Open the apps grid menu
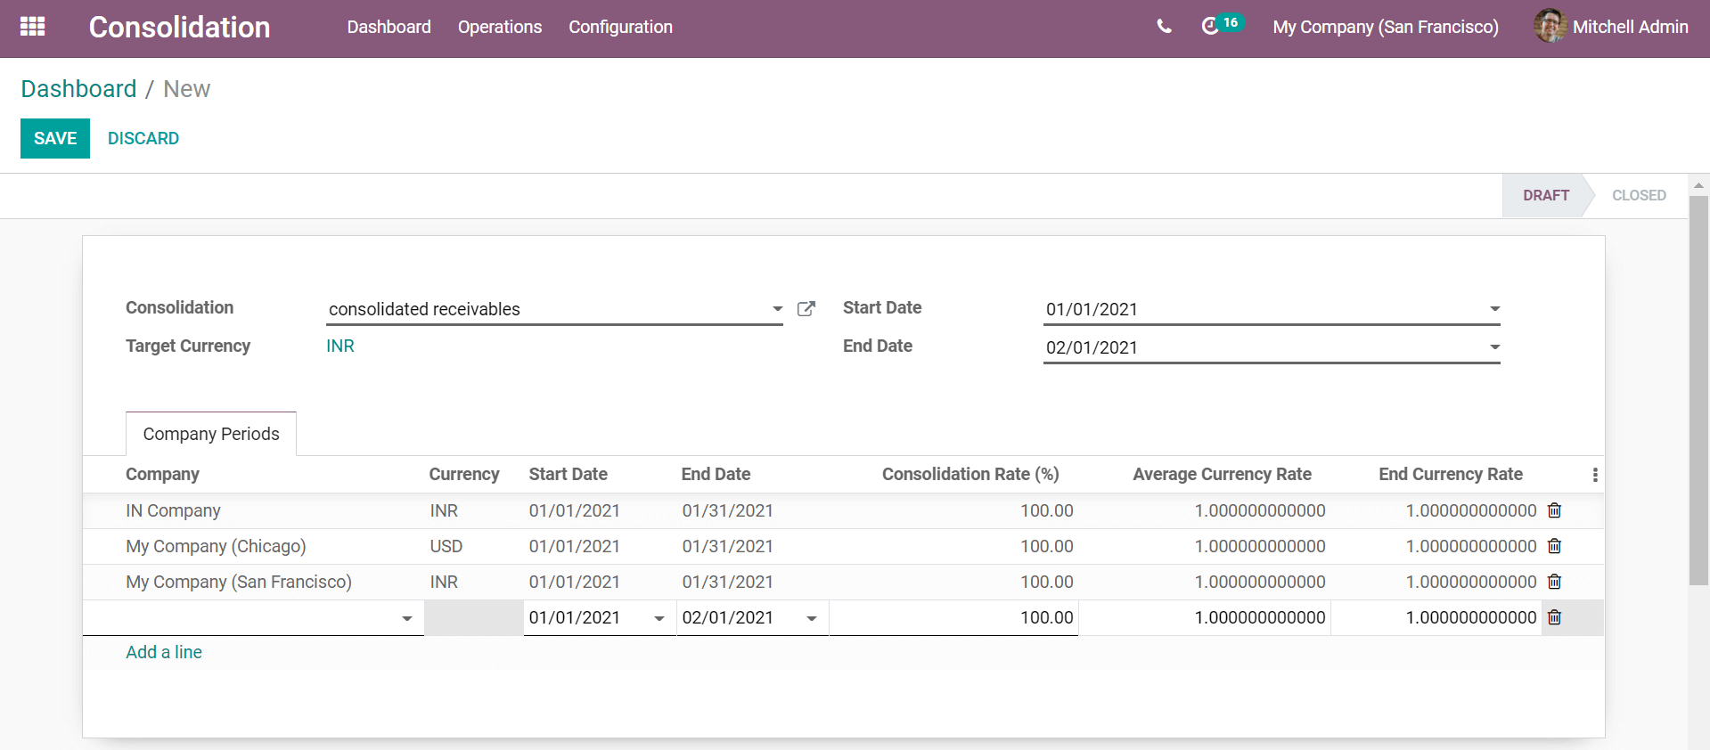This screenshot has width=1710, height=750. click(32, 27)
